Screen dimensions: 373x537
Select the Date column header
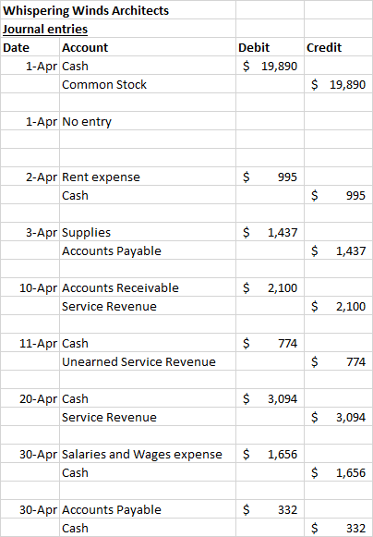point(30,47)
